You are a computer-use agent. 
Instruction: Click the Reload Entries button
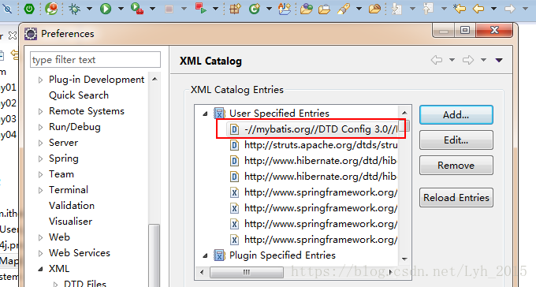456,197
